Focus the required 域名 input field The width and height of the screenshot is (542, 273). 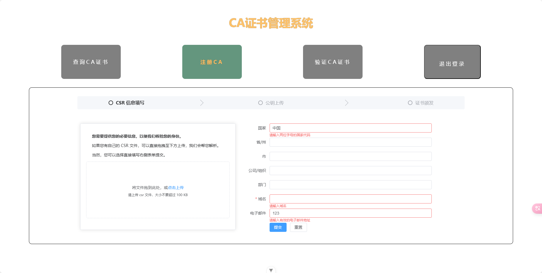tap(351, 199)
